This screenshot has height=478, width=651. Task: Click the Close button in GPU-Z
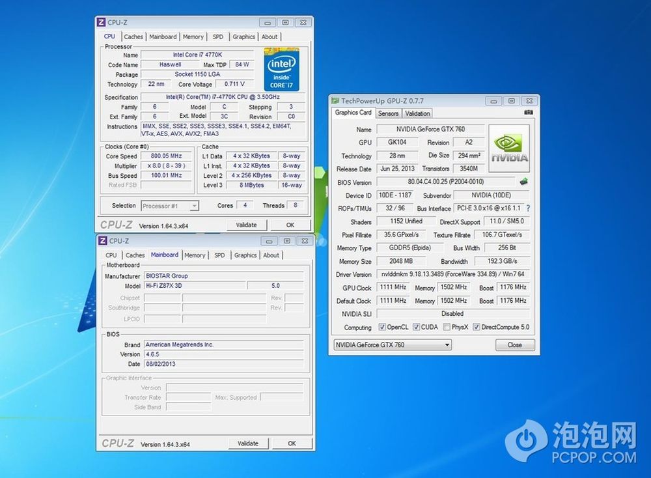click(515, 344)
